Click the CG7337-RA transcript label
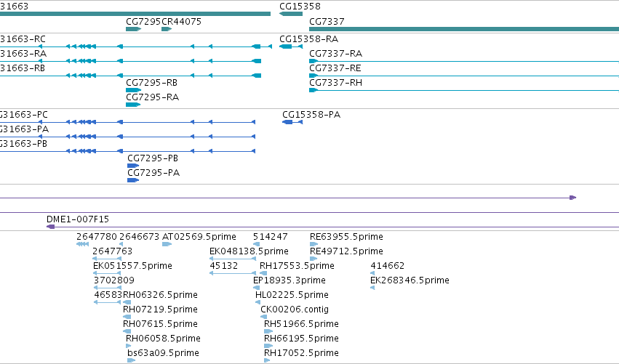 pyautogui.click(x=335, y=53)
